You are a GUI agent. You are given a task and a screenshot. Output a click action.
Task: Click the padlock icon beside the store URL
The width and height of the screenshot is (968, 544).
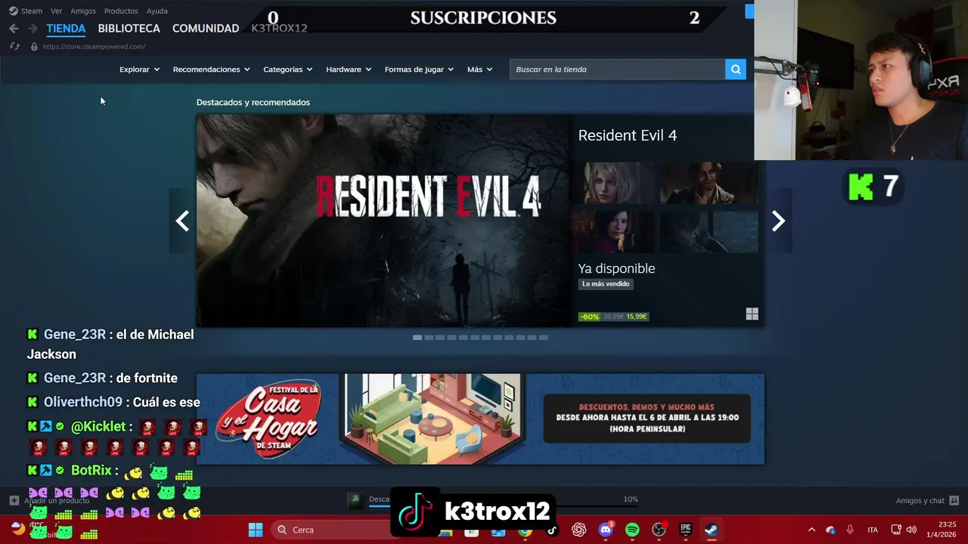[x=34, y=47]
